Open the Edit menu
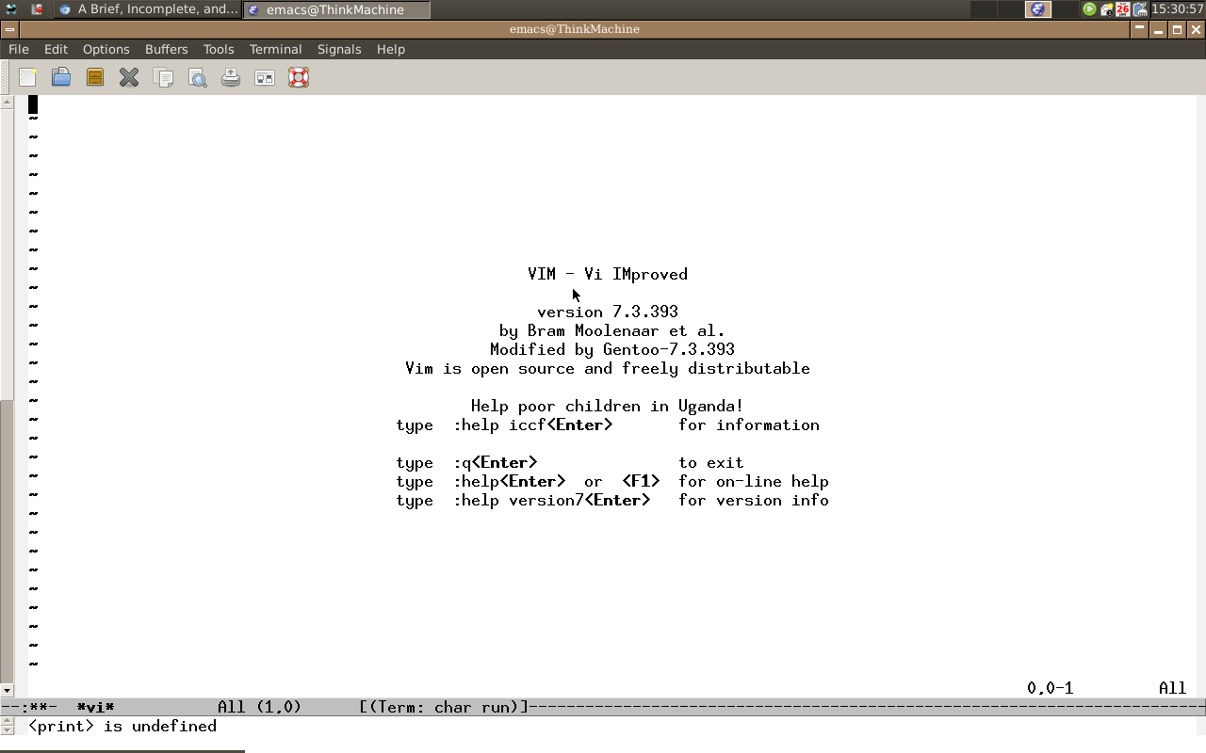 coord(56,49)
